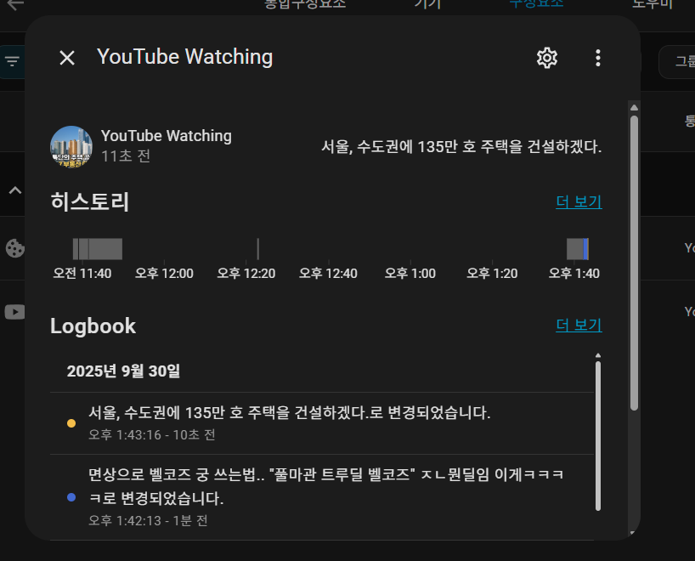This screenshot has height=561, width=695.
Task: Open the filter icon in background page
Action: coord(12,61)
